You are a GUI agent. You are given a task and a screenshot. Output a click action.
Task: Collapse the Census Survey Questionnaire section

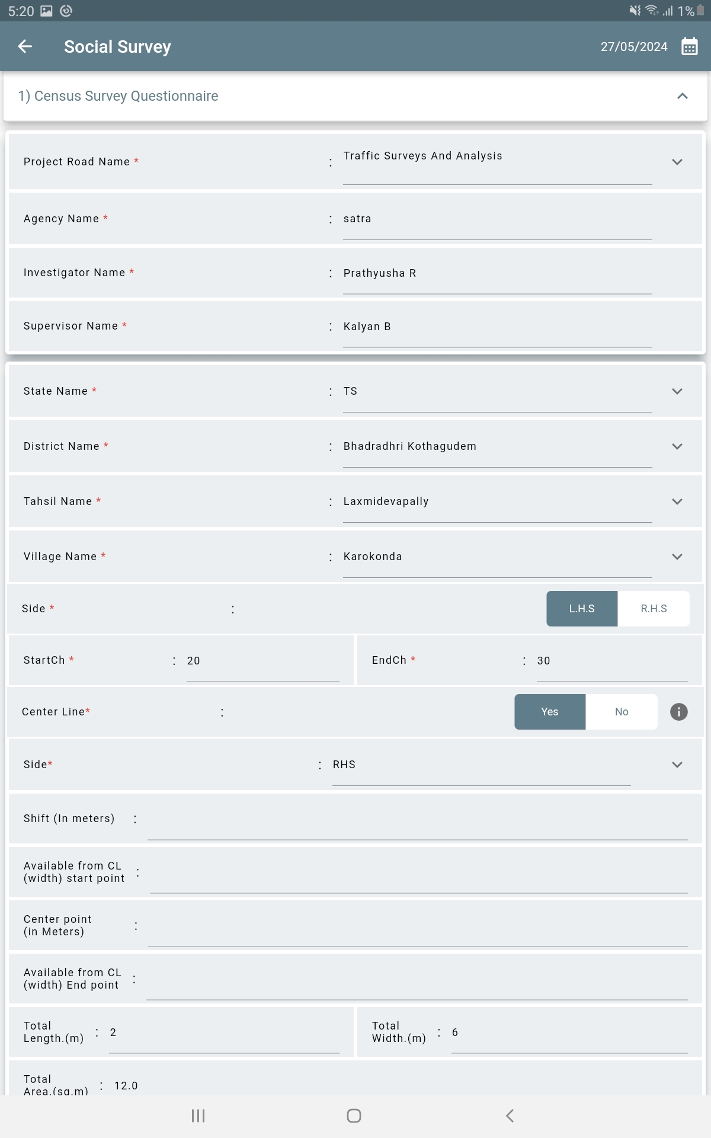[x=683, y=96]
